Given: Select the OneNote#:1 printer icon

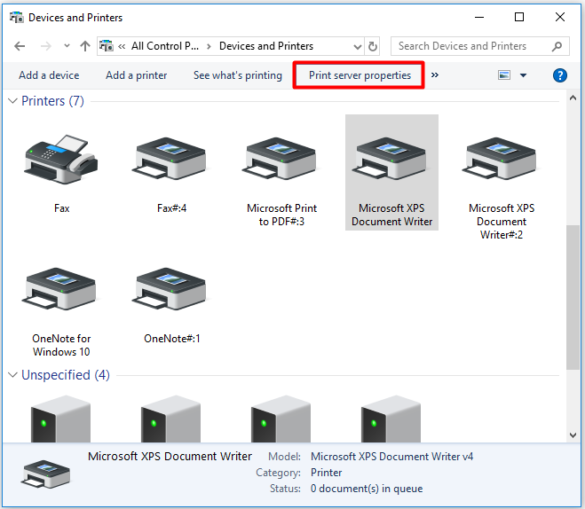Looking at the screenshot, I should tap(171, 289).
